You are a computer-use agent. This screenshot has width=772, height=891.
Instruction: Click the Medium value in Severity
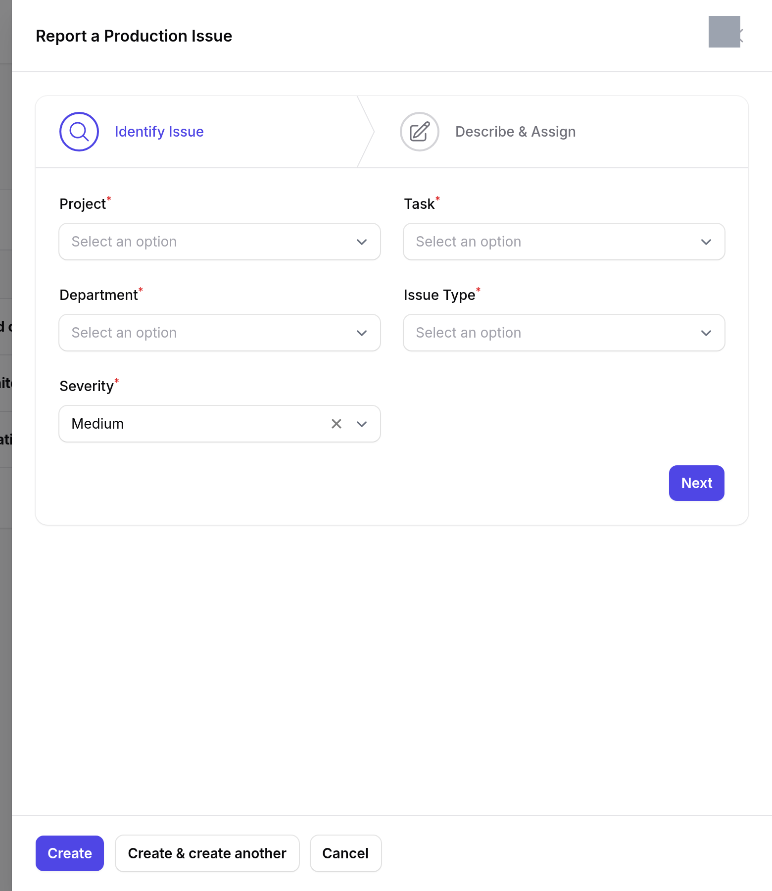pos(97,424)
